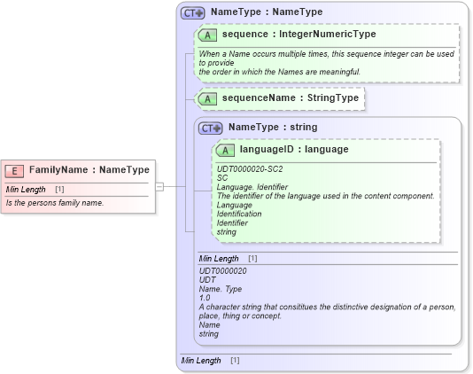Click 'Is the persons family name.' description
Image resolution: width=473 pixels, height=374 pixels.
pos(55,203)
